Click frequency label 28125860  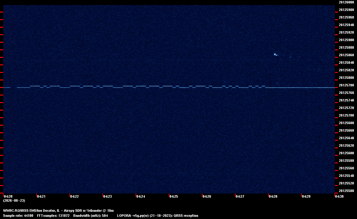(x=346, y=55)
